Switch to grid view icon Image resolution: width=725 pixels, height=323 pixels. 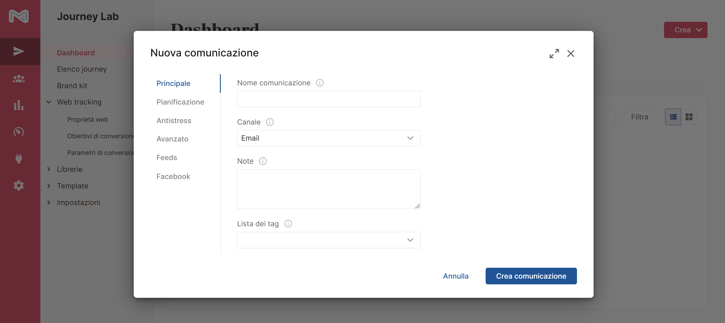click(x=689, y=117)
